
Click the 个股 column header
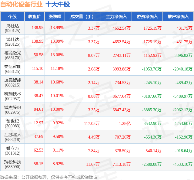pyautogui.click(x=12, y=17)
